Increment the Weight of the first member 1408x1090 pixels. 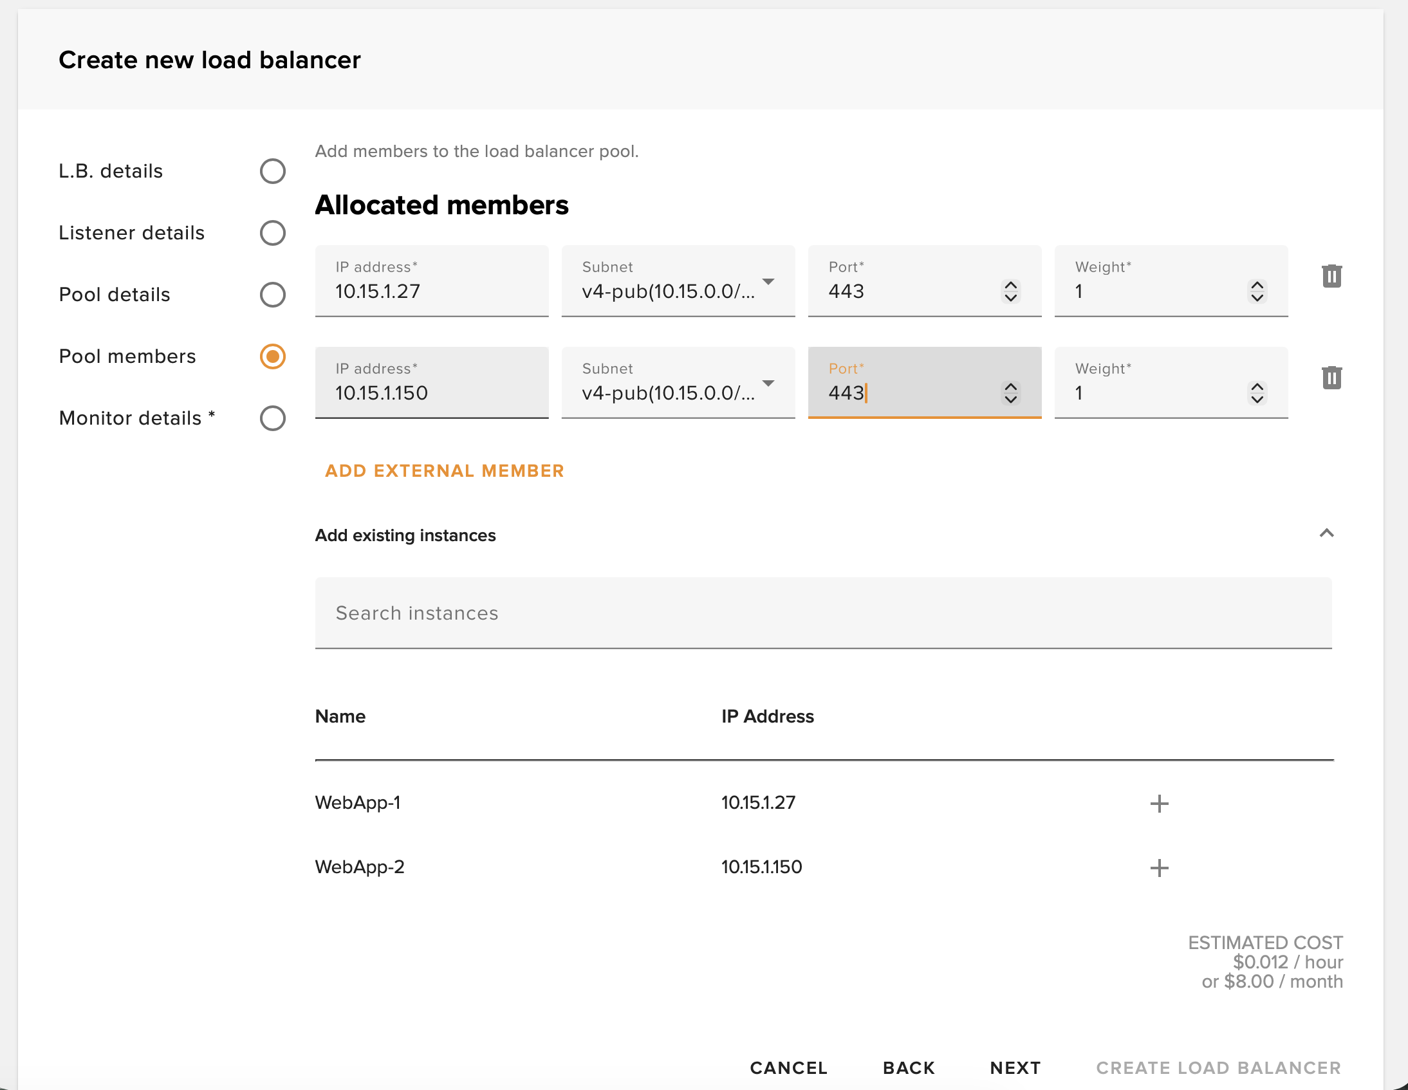[1257, 286]
